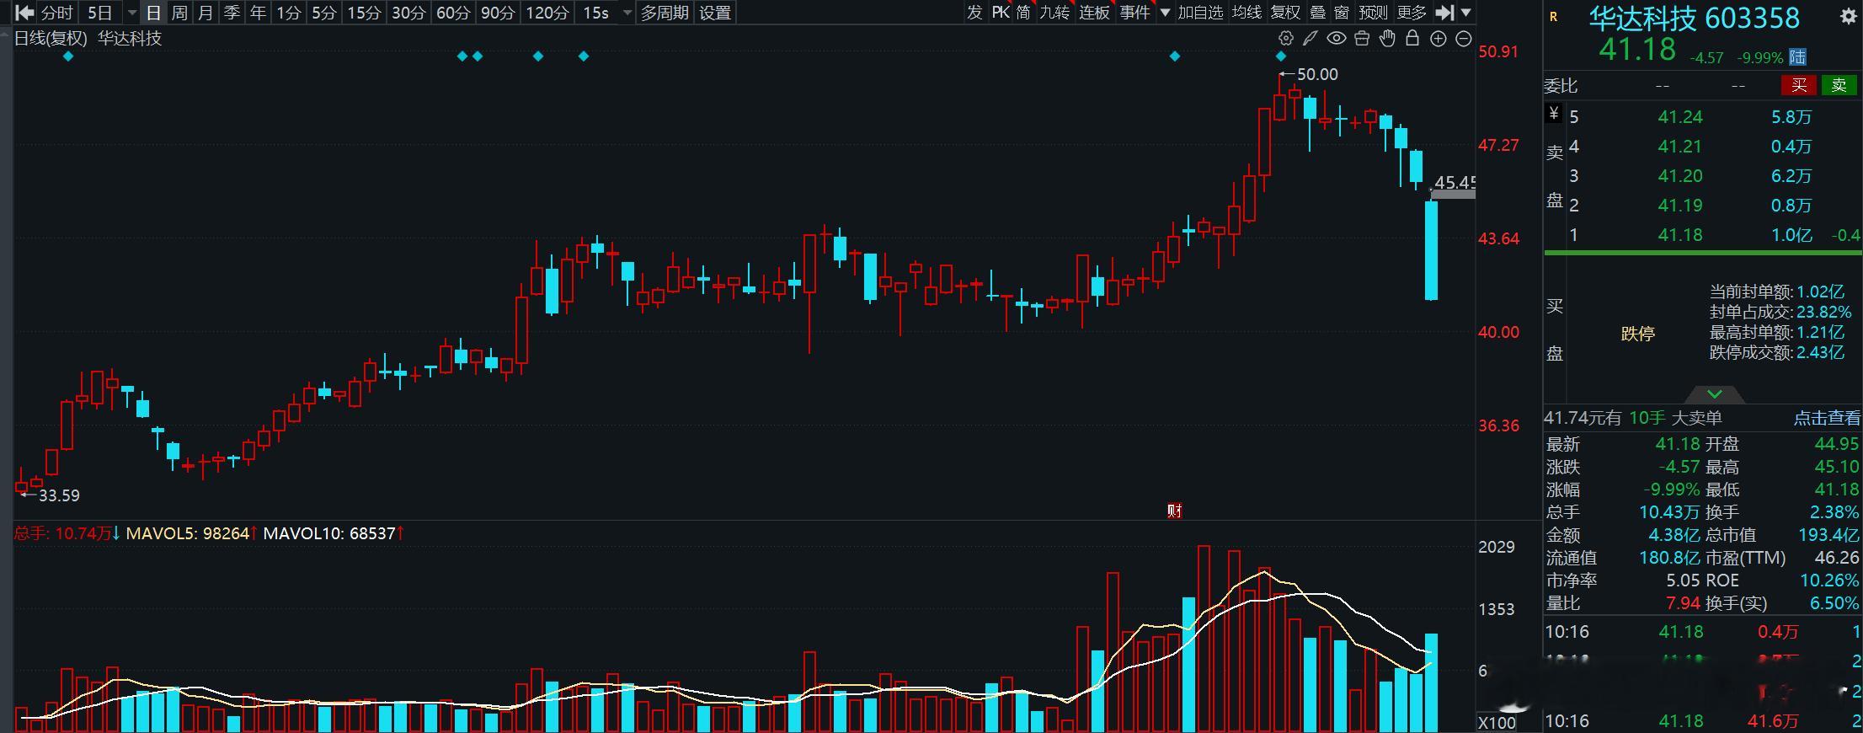The width and height of the screenshot is (1863, 733).
Task: Select the 60分 period
Action: [x=453, y=13]
